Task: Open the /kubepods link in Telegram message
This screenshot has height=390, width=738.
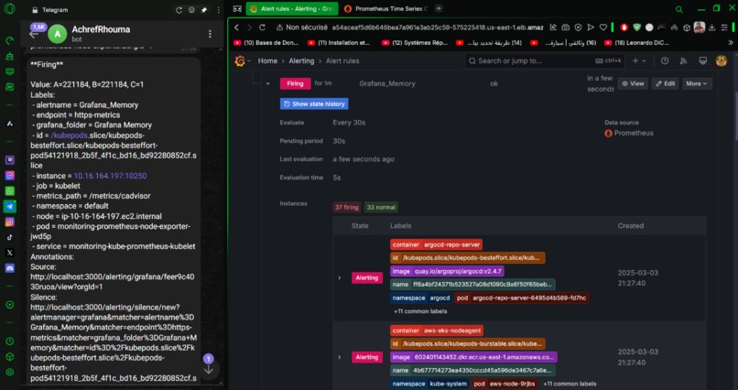Action: tap(69, 135)
